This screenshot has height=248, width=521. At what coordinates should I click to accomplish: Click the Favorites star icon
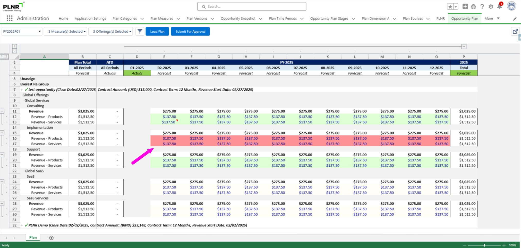tap(450, 7)
